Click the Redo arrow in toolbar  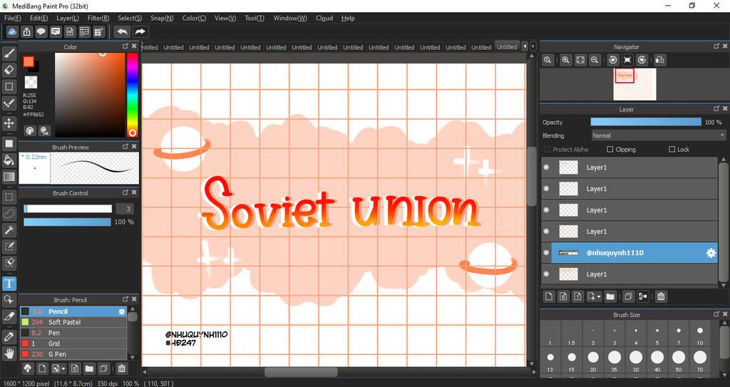(140, 31)
